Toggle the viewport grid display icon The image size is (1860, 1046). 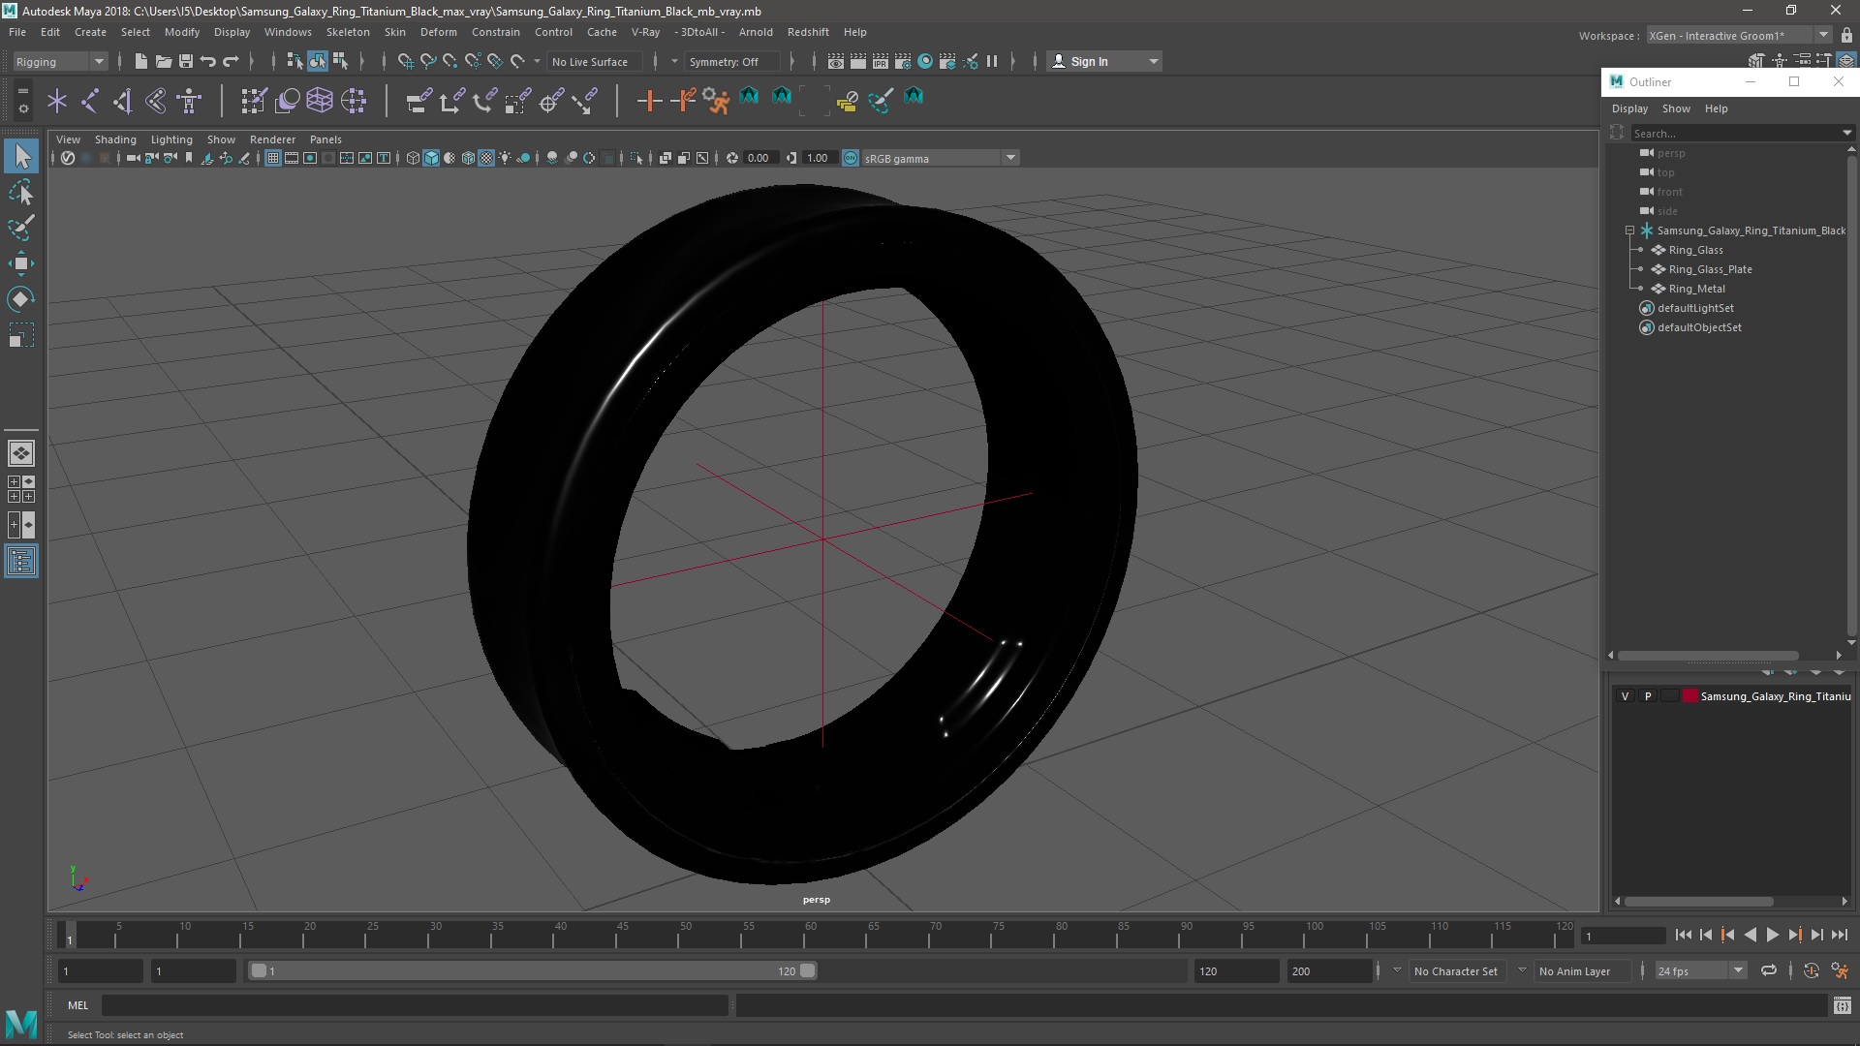tap(273, 158)
